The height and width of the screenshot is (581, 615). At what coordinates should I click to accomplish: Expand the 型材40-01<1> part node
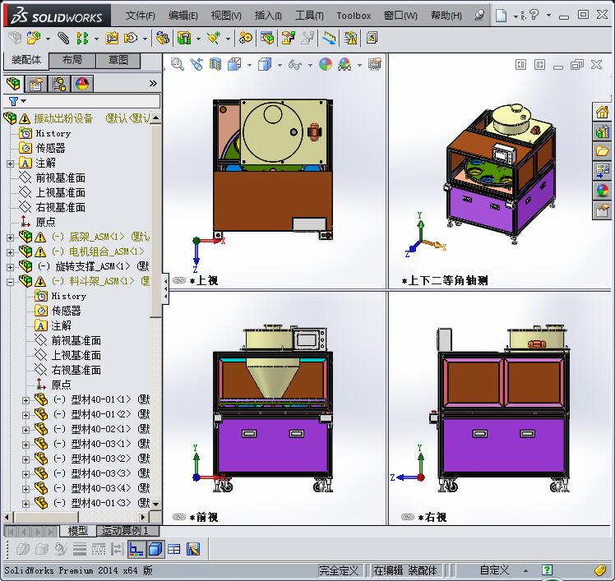[x=25, y=400]
